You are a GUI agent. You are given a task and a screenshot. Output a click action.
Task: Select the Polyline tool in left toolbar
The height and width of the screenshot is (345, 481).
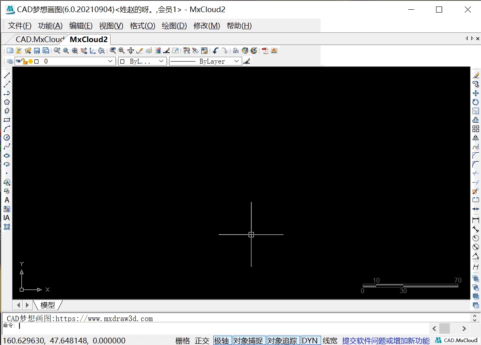tap(7, 93)
